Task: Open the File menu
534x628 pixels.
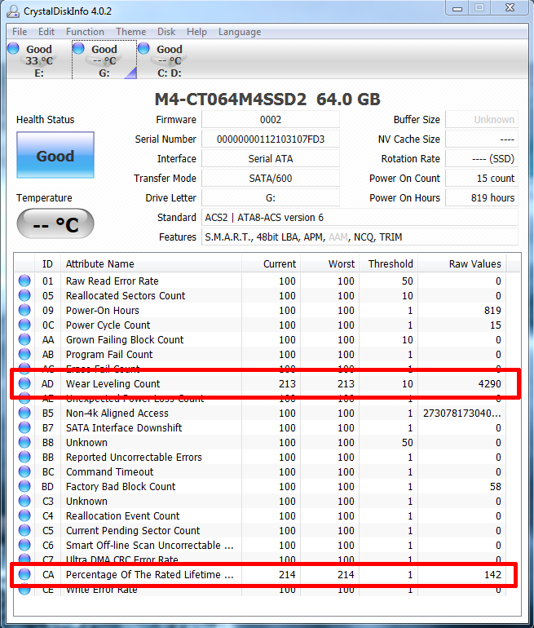Action: pos(20,32)
